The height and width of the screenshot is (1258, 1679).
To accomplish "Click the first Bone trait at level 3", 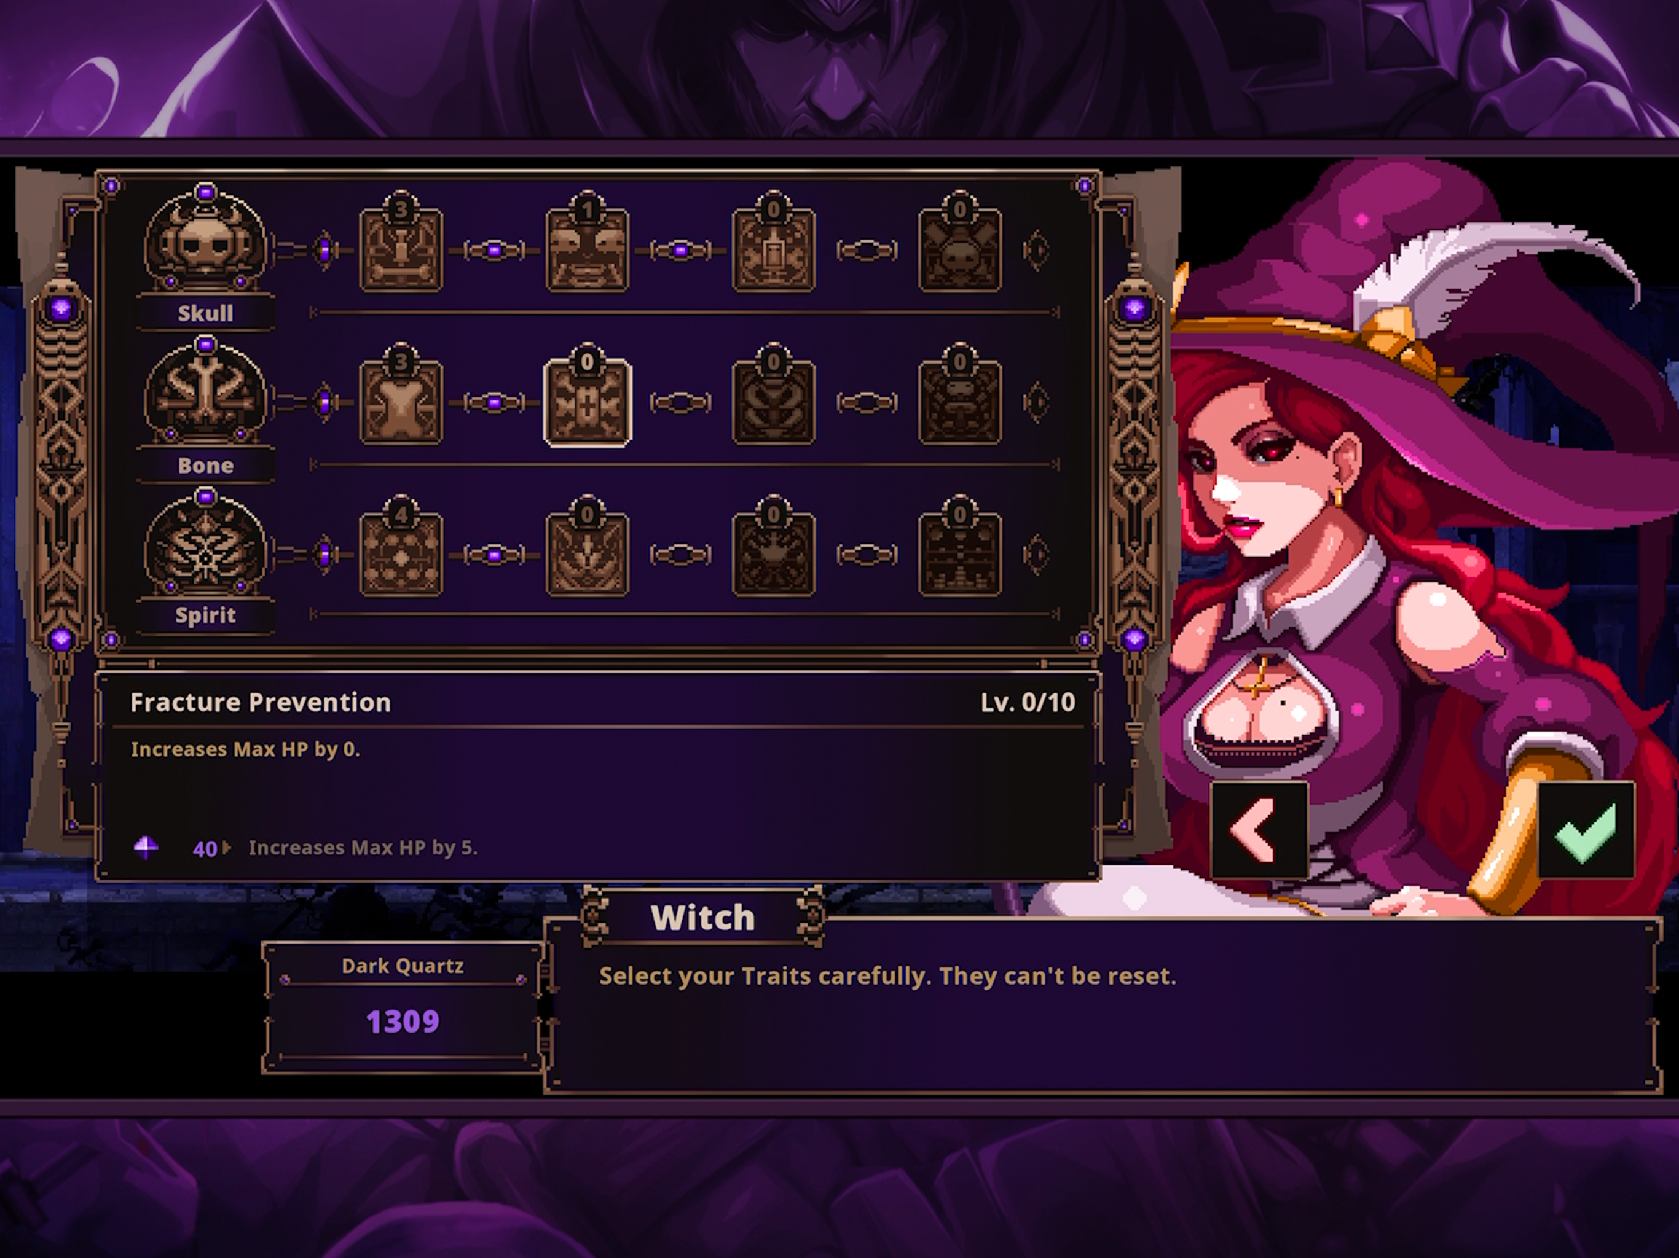I will [401, 396].
